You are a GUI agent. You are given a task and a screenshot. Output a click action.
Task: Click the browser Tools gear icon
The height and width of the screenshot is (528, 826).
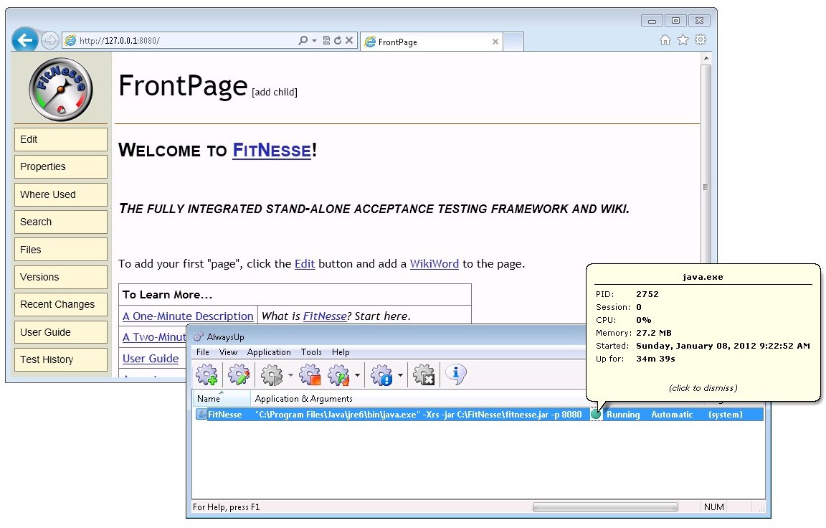pos(700,39)
